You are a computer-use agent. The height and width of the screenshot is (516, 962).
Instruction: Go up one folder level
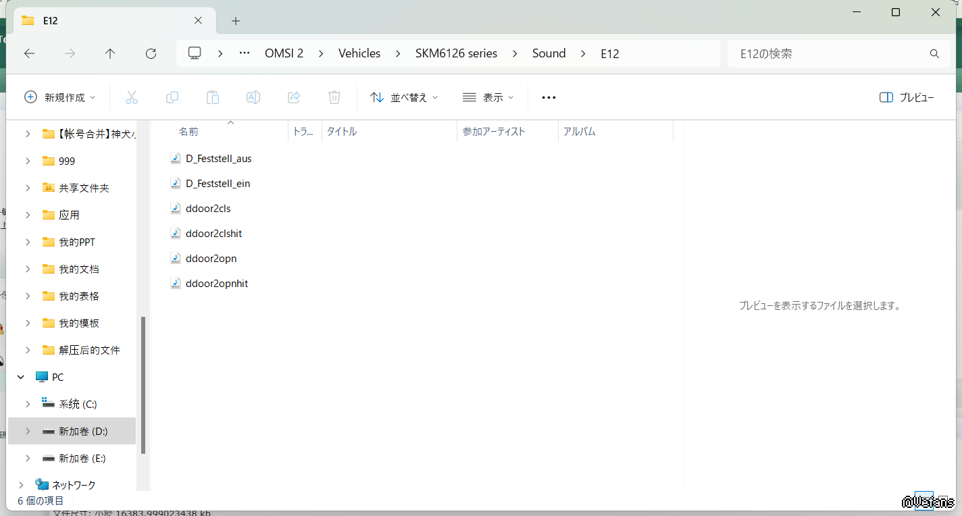click(110, 53)
